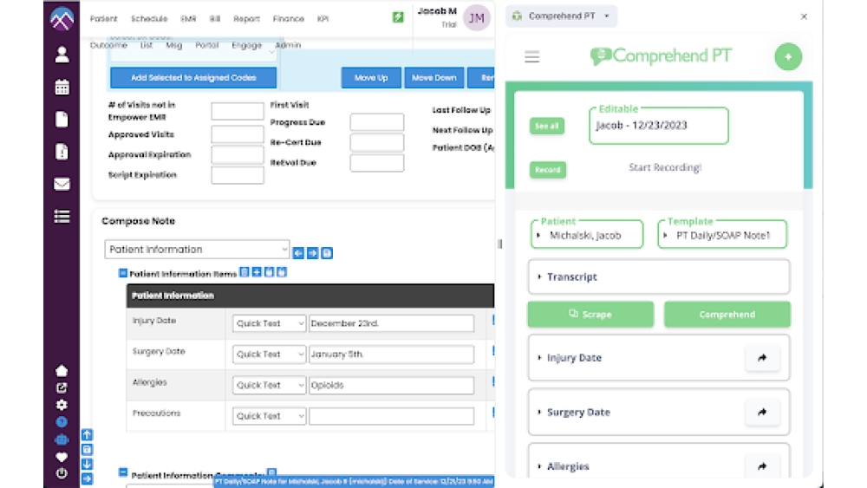The height and width of the screenshot is (488, 867).
Task: Go to previous note section arrow
Action: [298, 253]
